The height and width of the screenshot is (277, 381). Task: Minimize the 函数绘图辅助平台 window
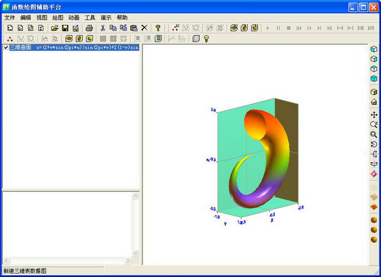(353, 7)
